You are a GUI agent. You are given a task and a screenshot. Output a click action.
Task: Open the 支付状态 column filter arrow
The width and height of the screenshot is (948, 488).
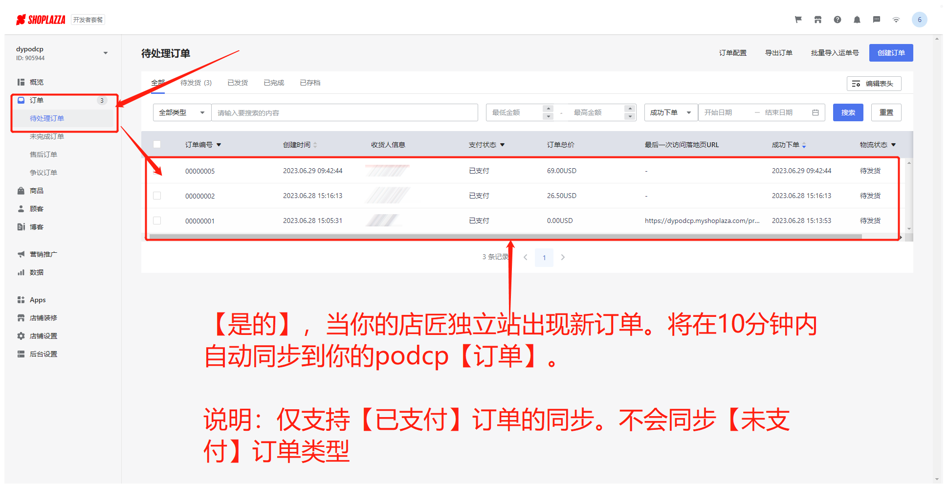coord(503,145)
